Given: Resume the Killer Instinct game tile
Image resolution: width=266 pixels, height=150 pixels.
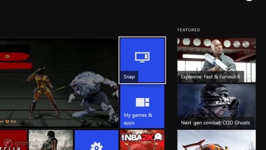Looking at the screenshot, I should point(59,83).
